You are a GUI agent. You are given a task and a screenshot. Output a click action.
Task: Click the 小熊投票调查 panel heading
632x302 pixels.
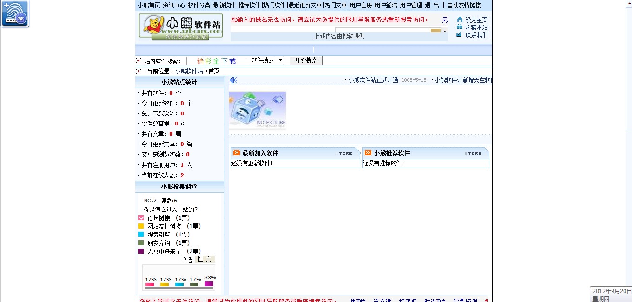coord(179,186)
